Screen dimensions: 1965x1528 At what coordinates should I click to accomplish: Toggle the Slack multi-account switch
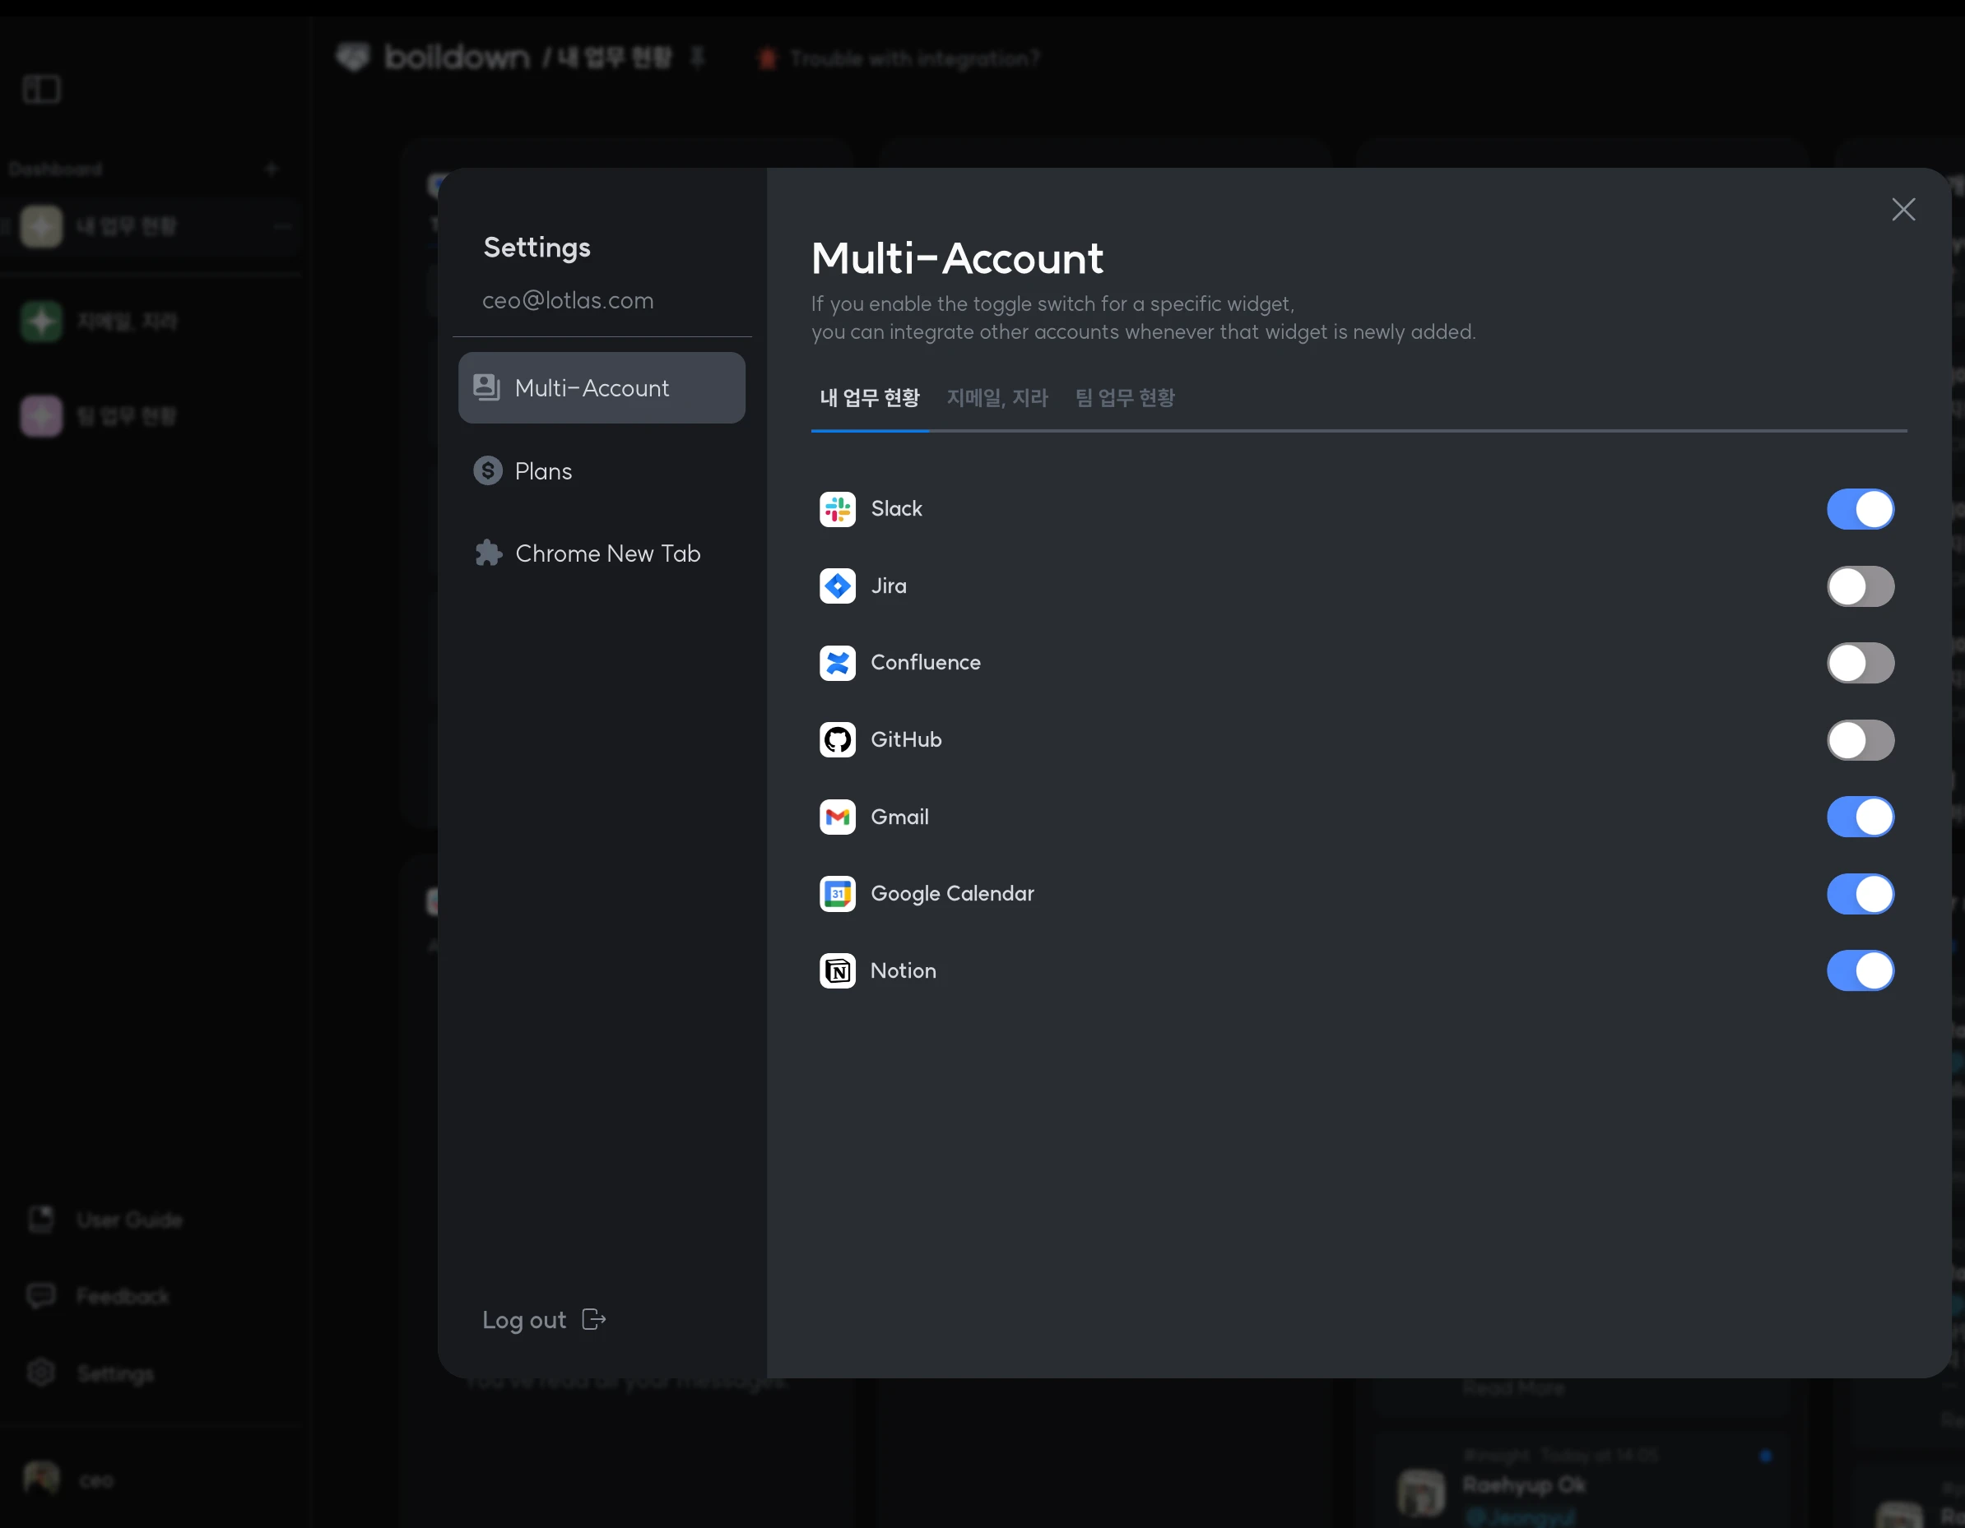click(1860, 509)
